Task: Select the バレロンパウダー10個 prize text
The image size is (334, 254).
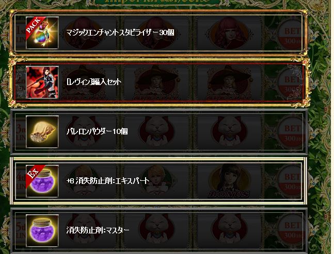Action: pyautogui.click(x=97, y=131)
